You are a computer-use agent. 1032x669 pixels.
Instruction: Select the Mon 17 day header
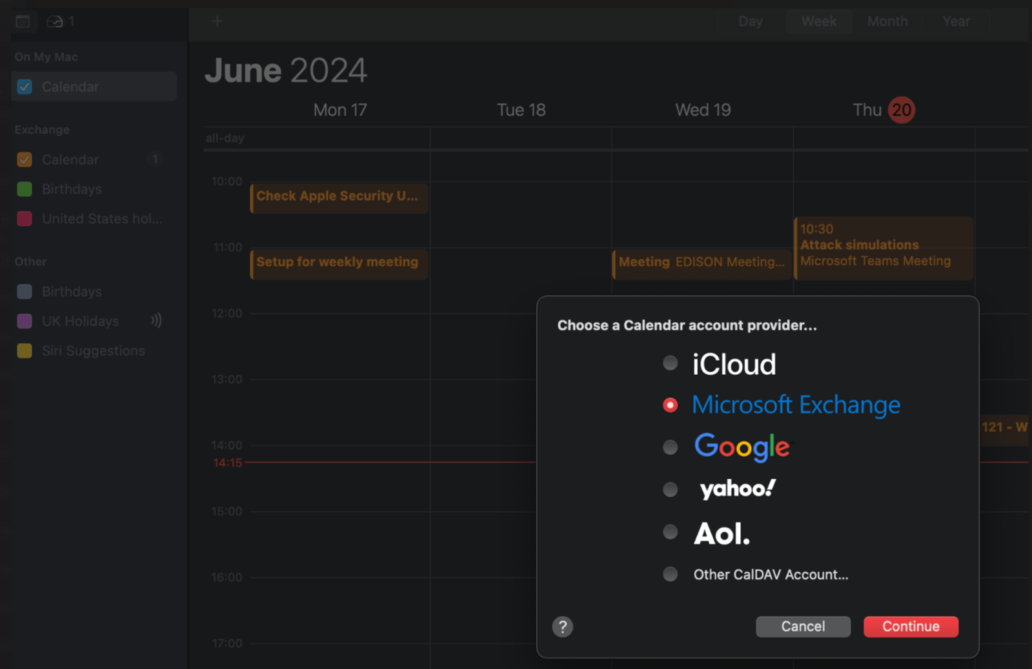(x=340, y=110)
